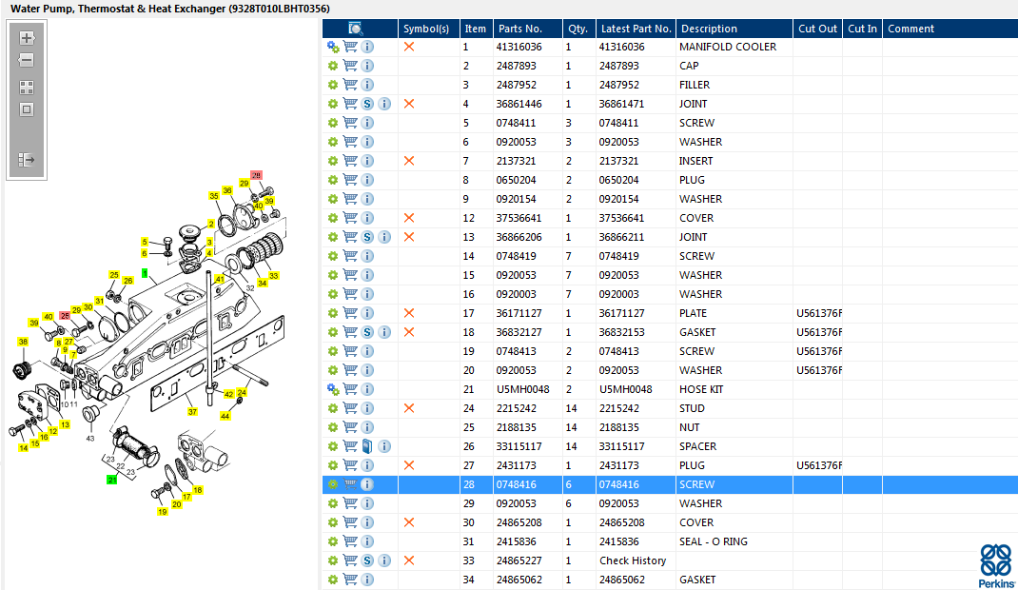
Task: Click the single-square fit diagram icon
Action: tap(27, 109)
